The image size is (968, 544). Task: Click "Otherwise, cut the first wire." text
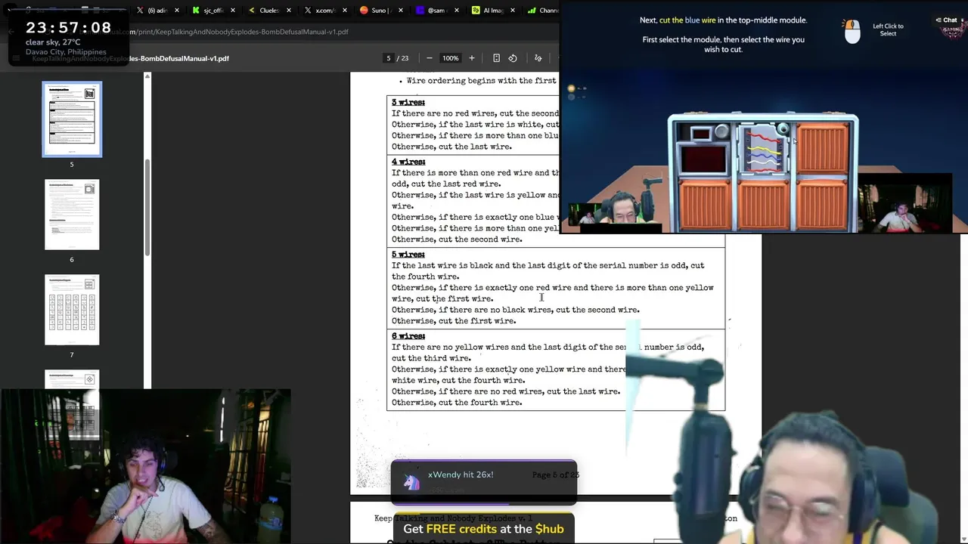coord(454,321)
